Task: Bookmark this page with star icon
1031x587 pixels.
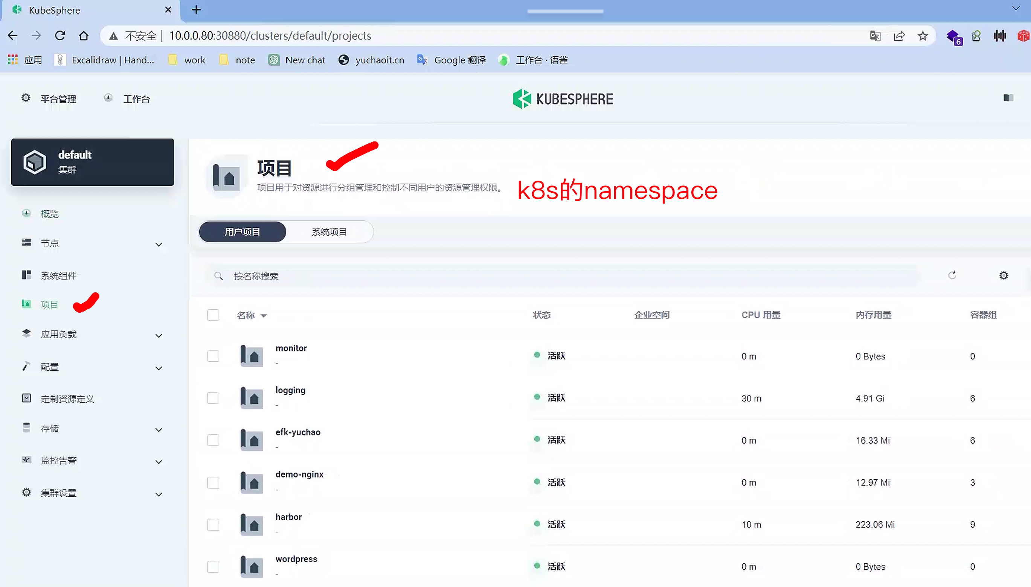Action: click(923, 36)
